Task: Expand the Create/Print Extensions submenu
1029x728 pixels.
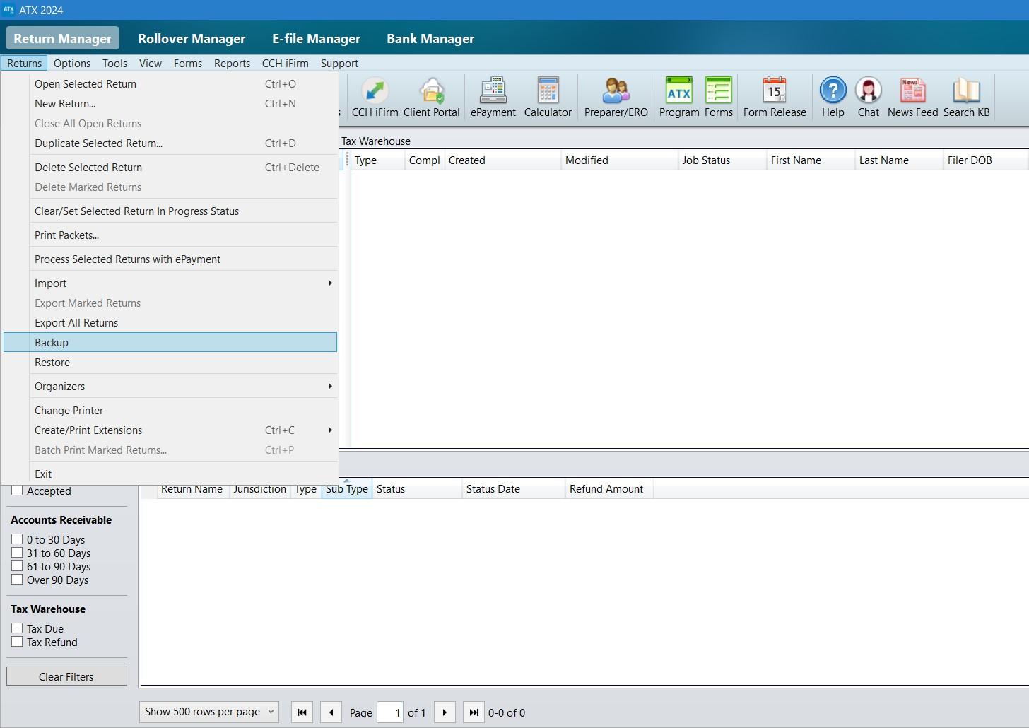Action: point(170,430)
